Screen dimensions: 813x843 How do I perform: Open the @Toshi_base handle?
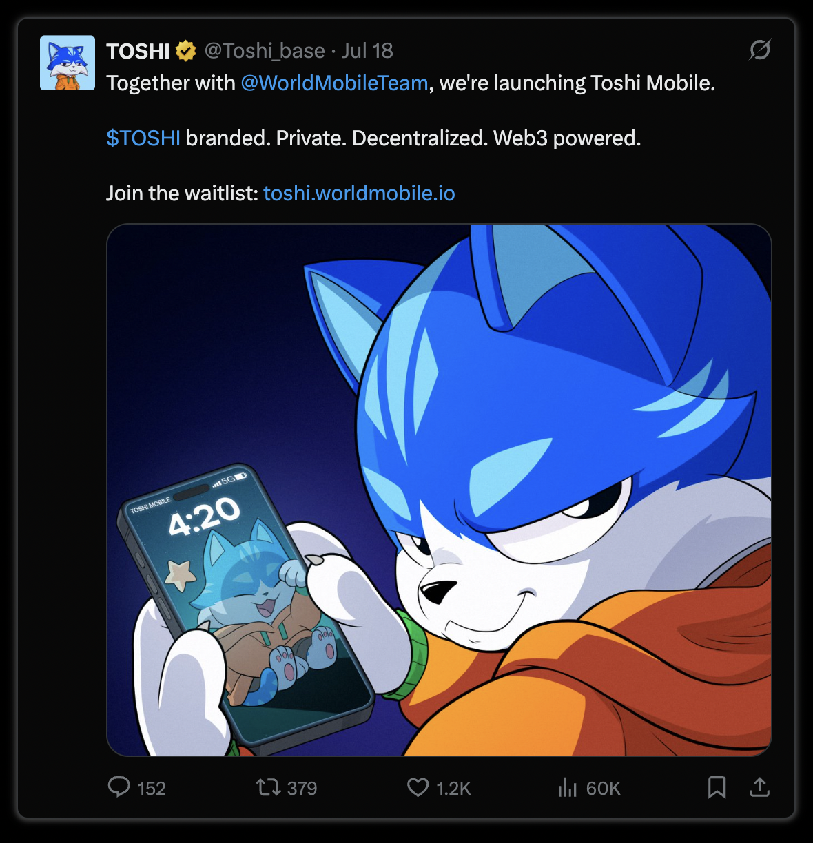(265, 51)
